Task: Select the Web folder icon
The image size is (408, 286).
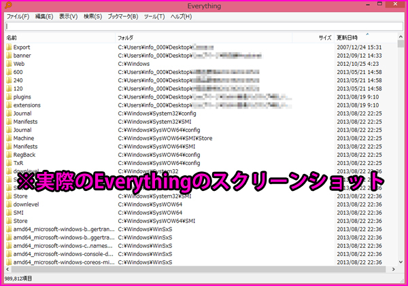Action: [x=9, y=64]
